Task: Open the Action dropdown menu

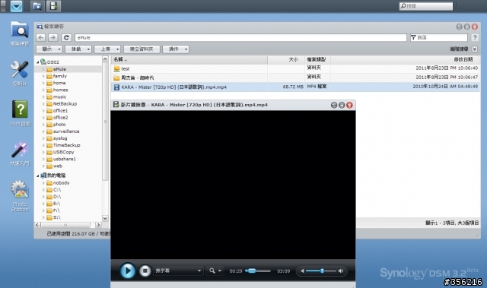Action: (x=176, y=49)
